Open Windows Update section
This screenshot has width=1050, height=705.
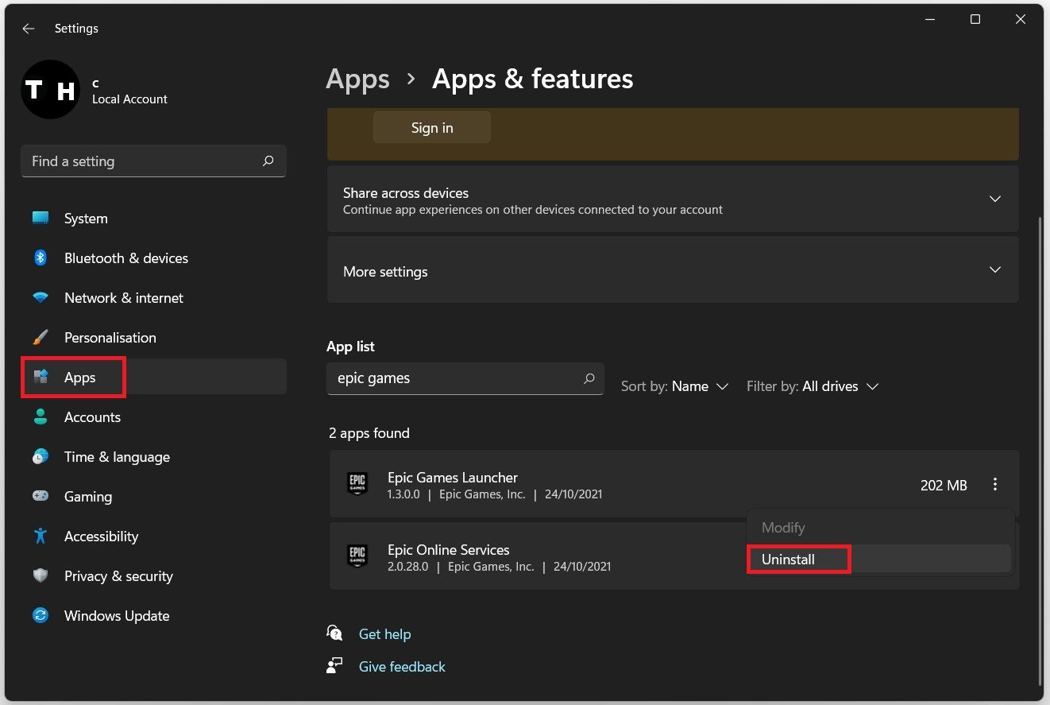(x=116, y=616)
